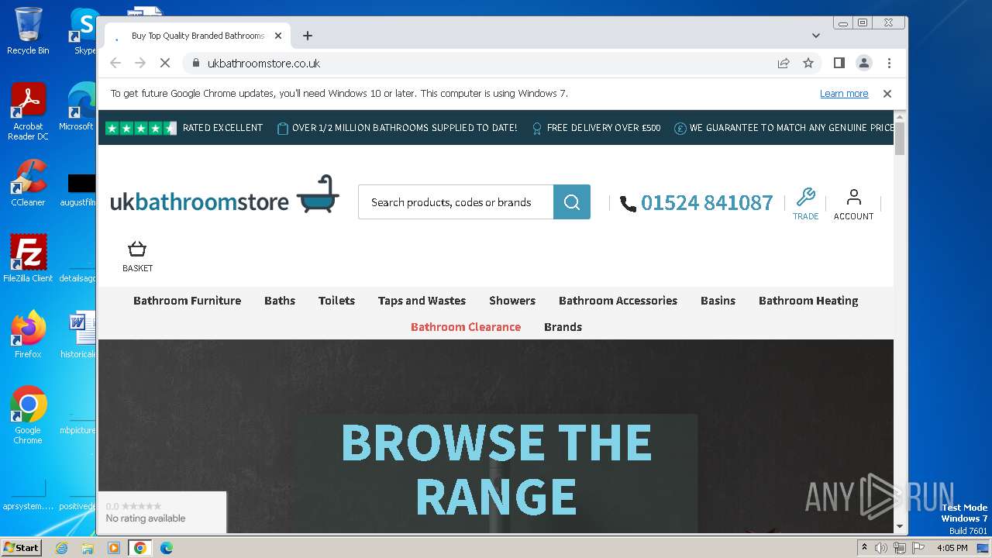Share this page icon in address bar
The width and height of the screenshot is (992, 558).
click(x=784, y=64)
